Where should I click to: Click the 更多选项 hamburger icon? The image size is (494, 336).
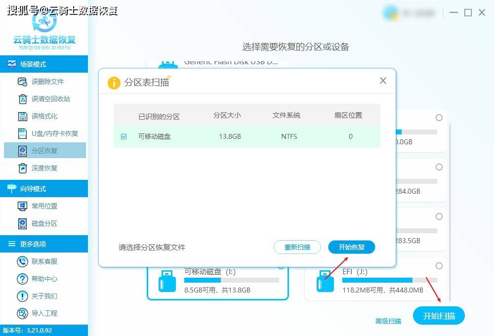[x=12, y=244]
